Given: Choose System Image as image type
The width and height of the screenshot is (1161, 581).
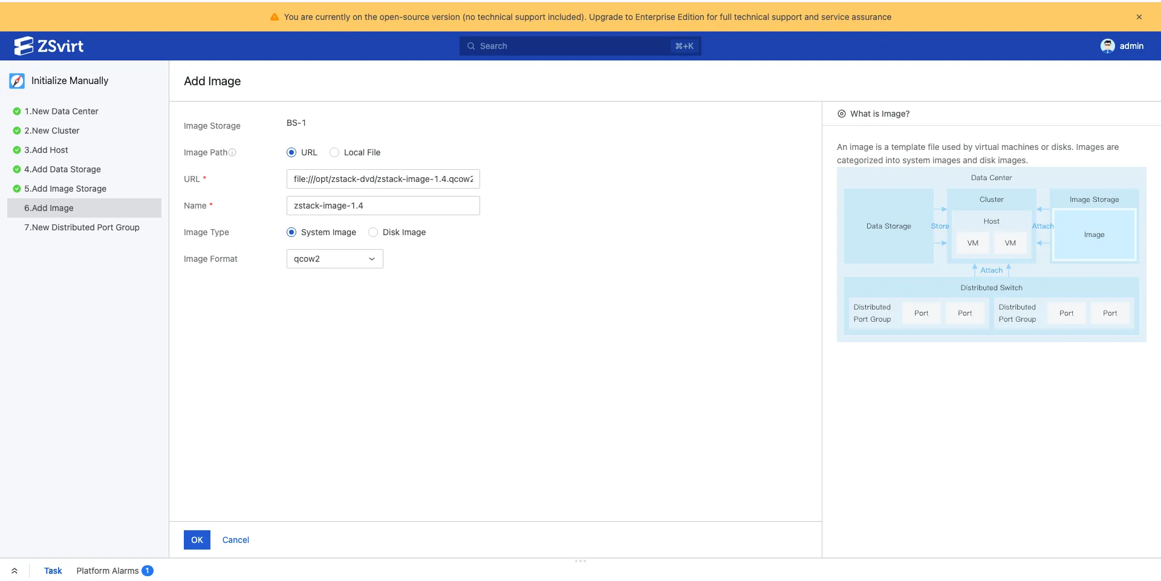Looking at the screenshot, I should (291, 232).
